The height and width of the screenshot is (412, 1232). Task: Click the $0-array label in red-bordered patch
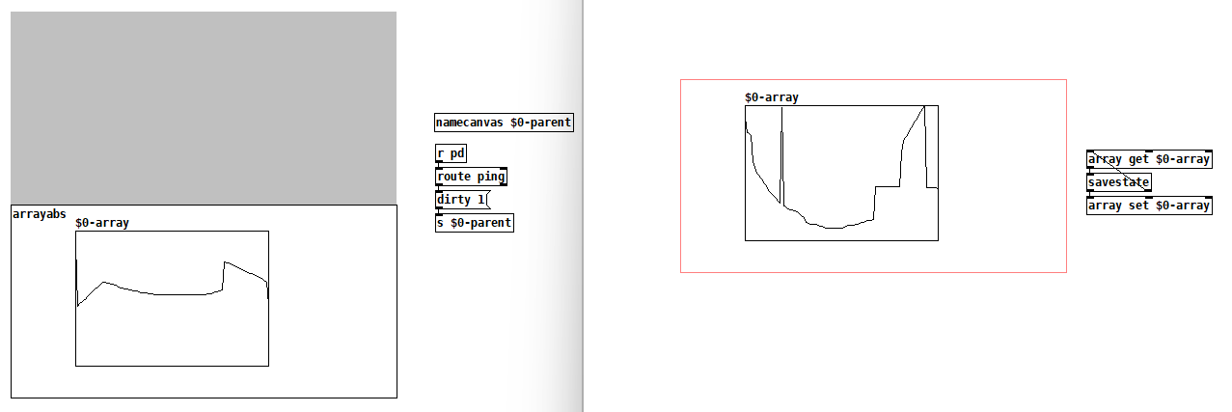pos(772,97)
